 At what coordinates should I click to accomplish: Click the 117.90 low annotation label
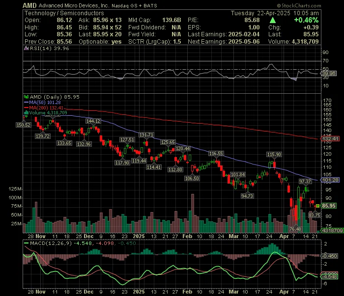[122, 163]
